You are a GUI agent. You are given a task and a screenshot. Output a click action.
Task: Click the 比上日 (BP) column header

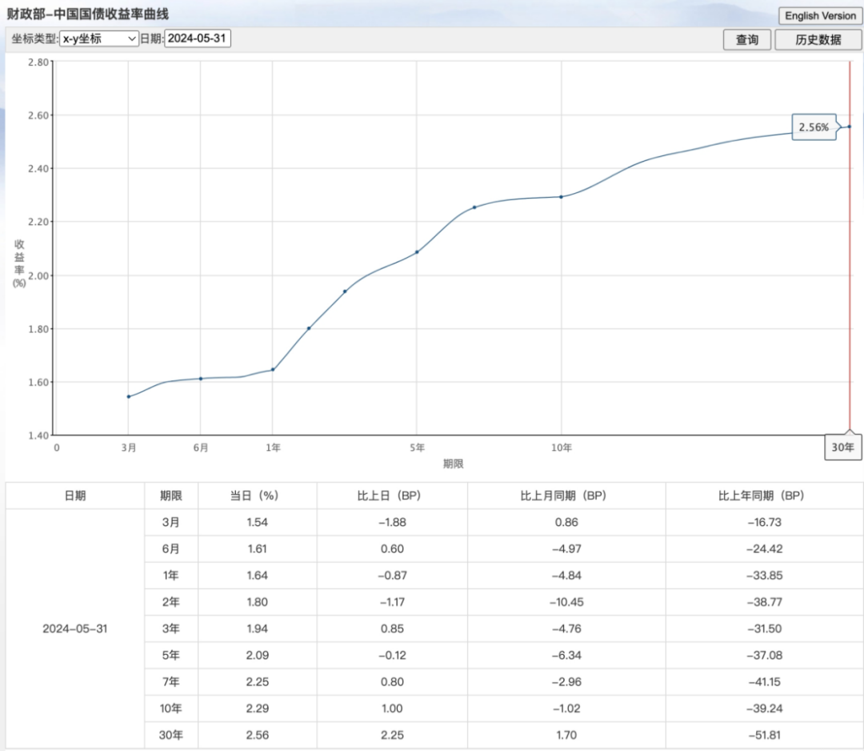click(x=392, y=496)
